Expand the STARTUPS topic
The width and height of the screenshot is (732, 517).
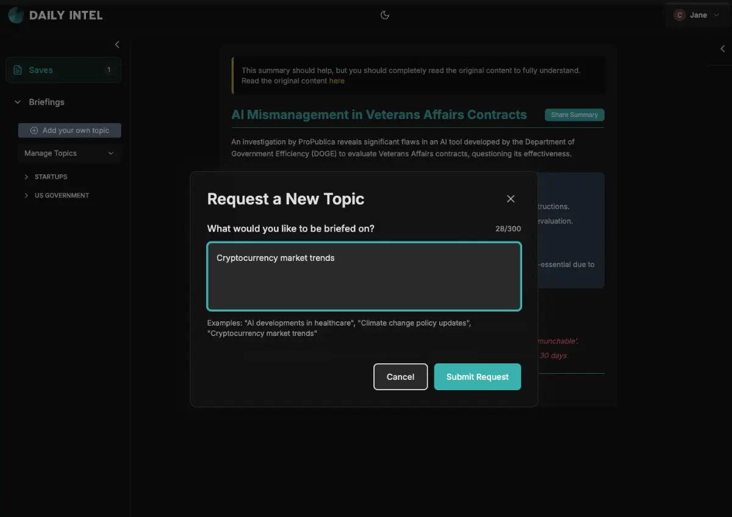[x=27, y=177]
